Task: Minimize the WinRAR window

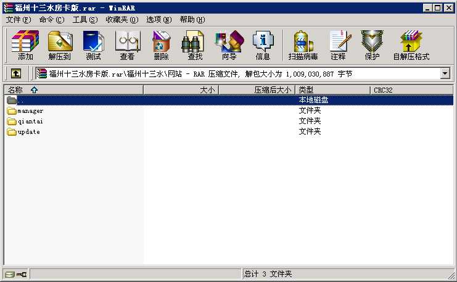Action: coord(427,8)
